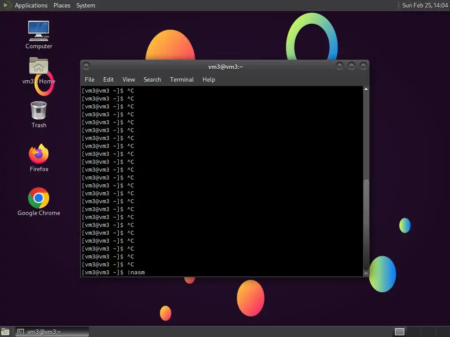Open the System menu in top panel
Screen dimensions: 450x337
86,5
